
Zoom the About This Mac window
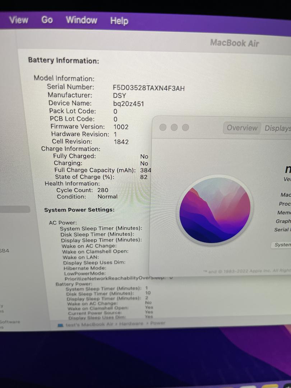click(x=185, y=128)
